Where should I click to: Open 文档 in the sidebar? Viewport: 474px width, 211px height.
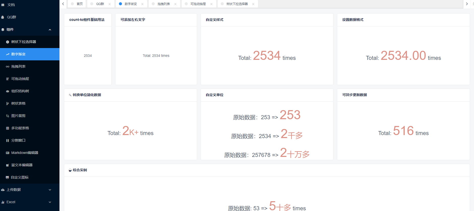point(11,5)
